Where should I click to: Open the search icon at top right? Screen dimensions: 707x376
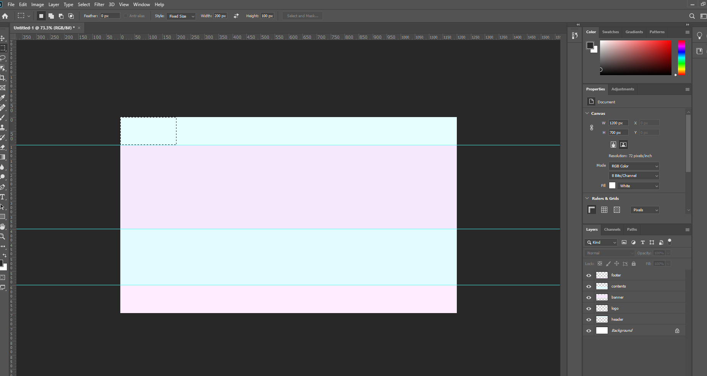[692, 16]
